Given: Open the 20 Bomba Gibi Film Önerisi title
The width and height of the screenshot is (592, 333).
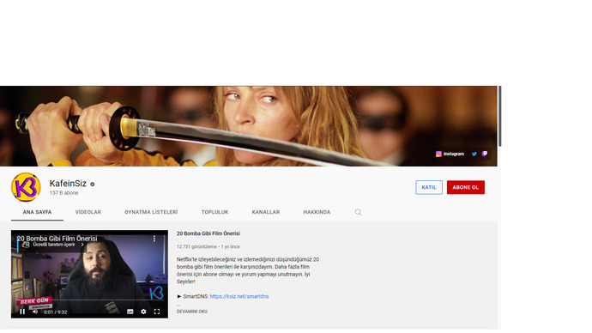Looking at the screenshot, I should pyautogui.click(x=208, y=233).
